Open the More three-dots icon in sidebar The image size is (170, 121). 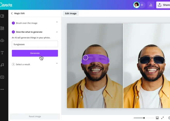(x=2, y=89)
